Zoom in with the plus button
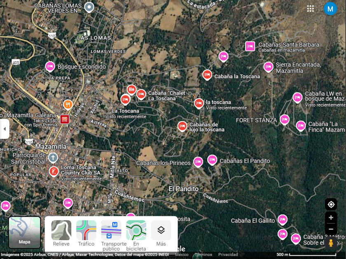Image resolution: width=346 pixels, height=259 pixels. coord(331,218)
